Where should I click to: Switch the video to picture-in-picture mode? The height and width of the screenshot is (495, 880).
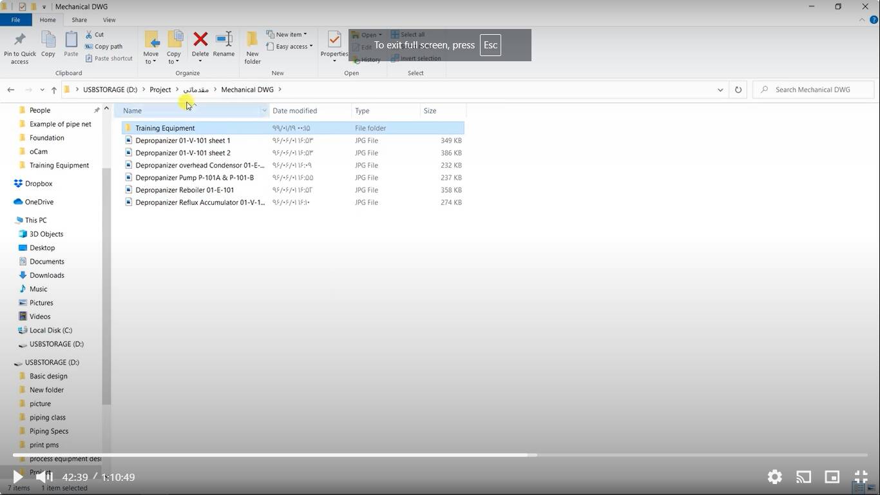pos(832,477)
